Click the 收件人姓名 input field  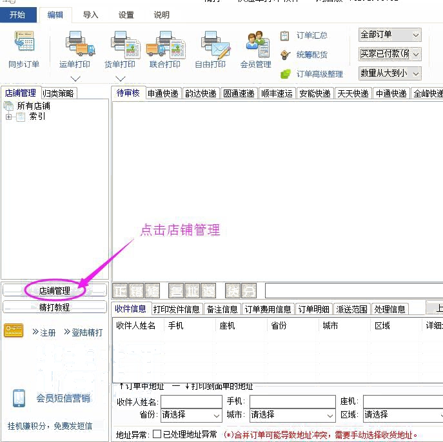pos(192,401)
